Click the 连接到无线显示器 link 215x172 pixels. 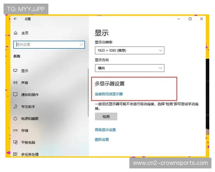coord(109,94)
